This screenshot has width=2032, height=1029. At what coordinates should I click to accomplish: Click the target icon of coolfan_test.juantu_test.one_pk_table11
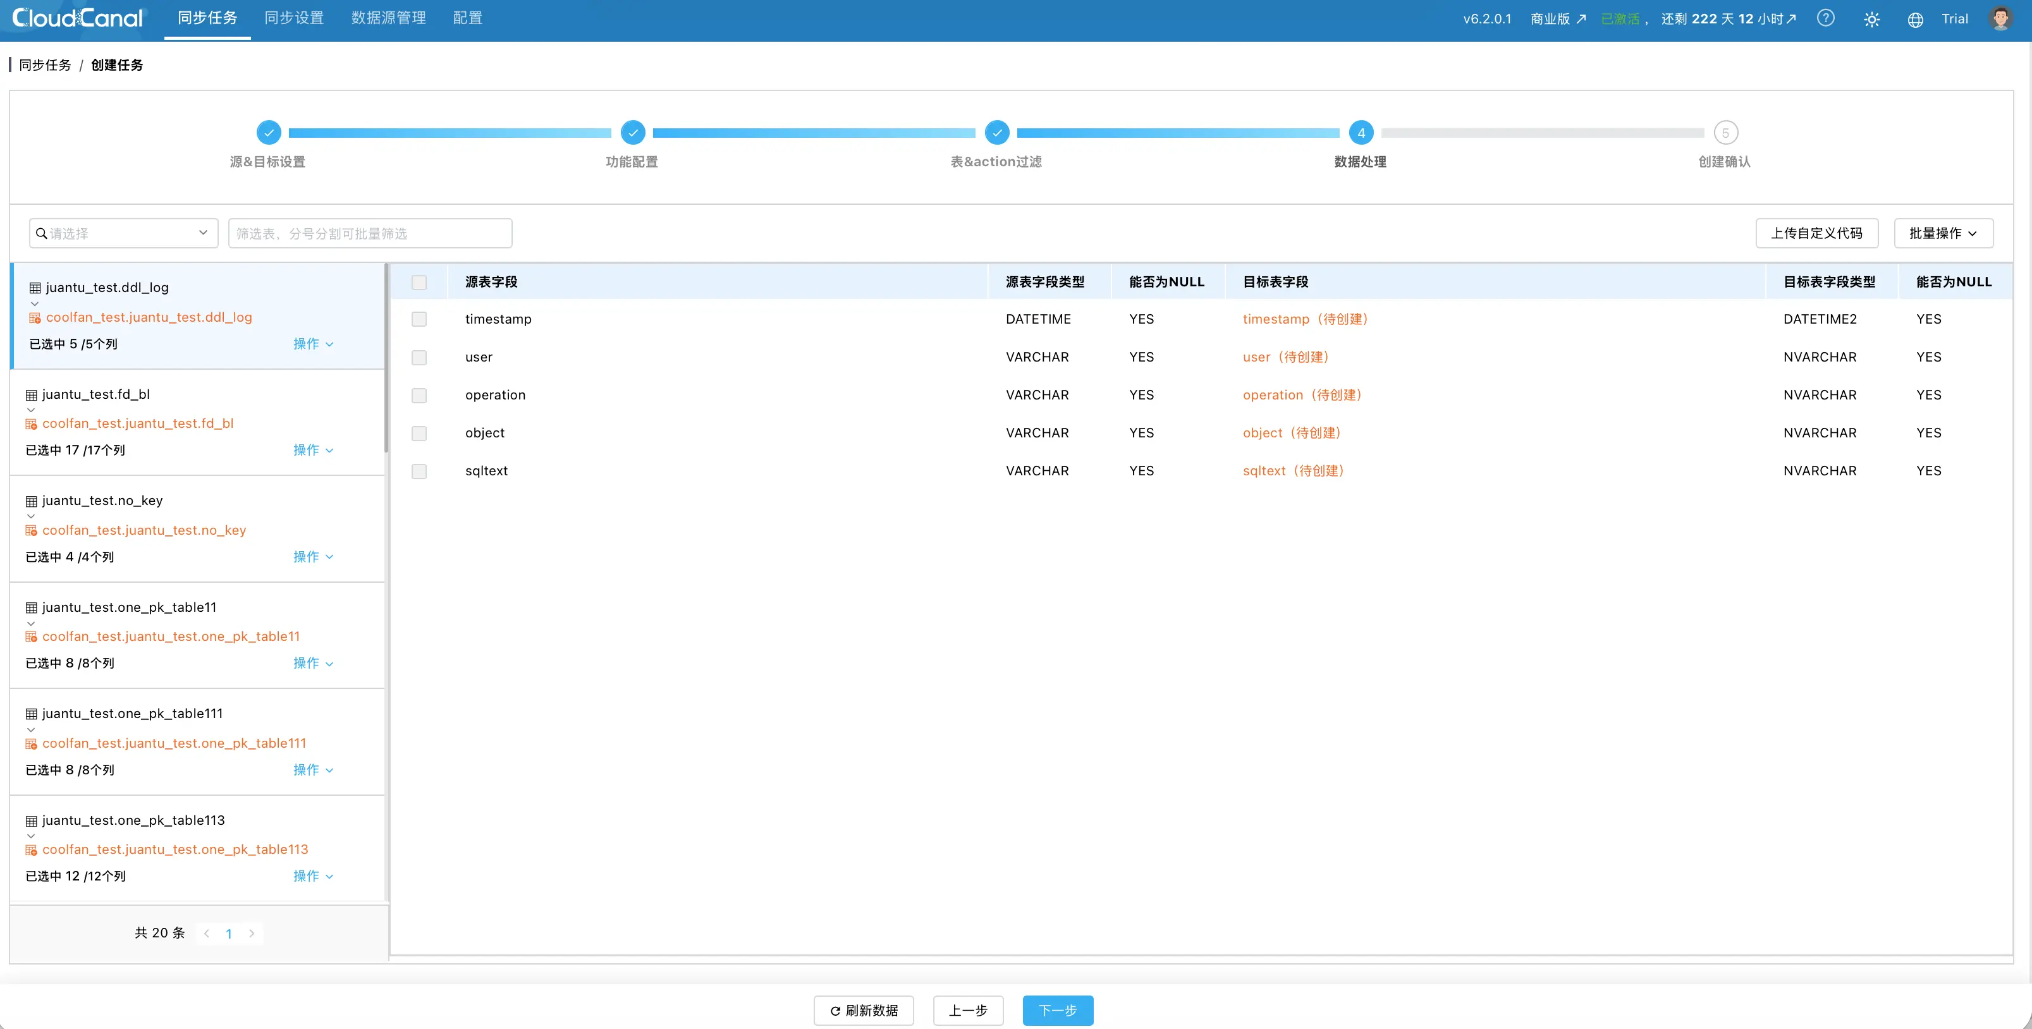click(32, 637)
